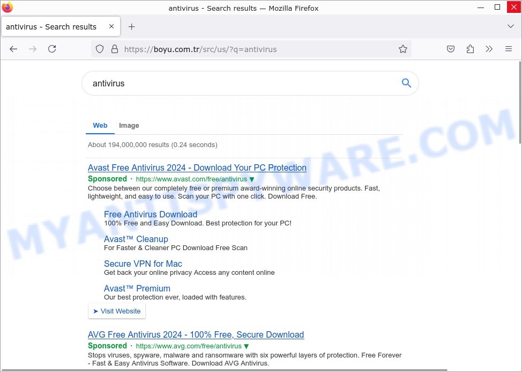This screenshot has height=372, width=522.
Task: Close the antivirus Search results tab
Action: (111, 26)
